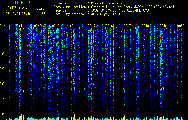The width and height of the screenshot is (188, 120).
Task: Click the HROFFT title text
Action: (31, 2)
